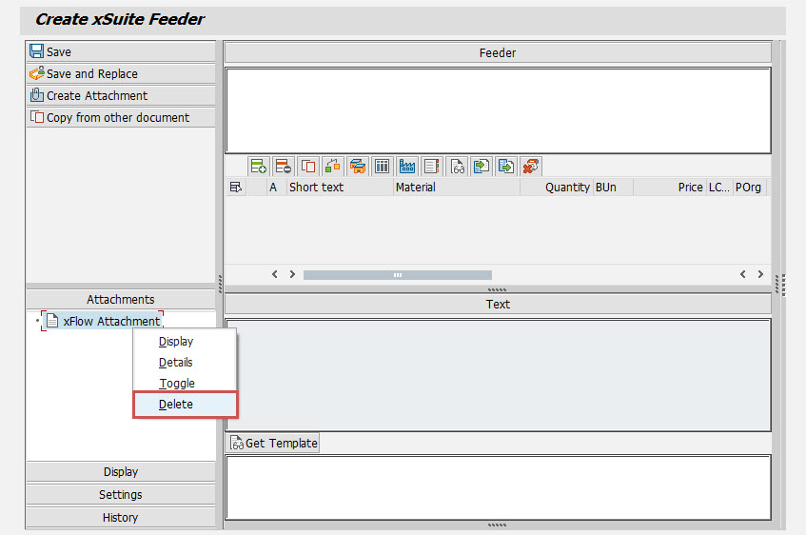
Task: Click the far-right left scroll arrow
Action: (x=743, y=274)
